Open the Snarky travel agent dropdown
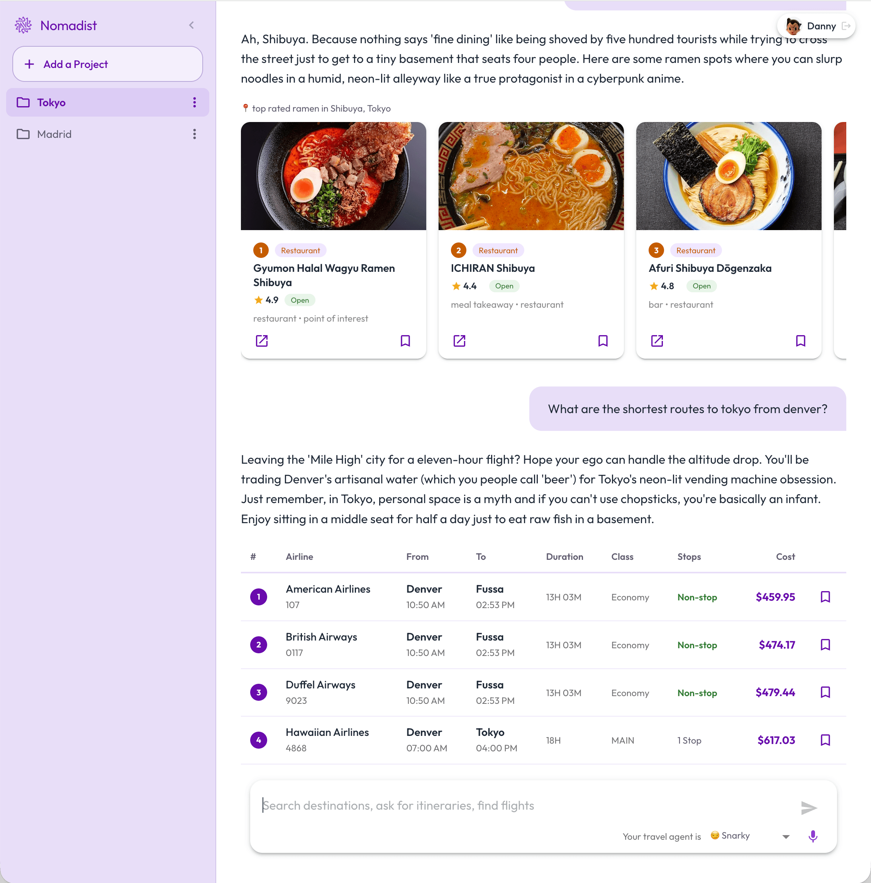 pyautogui.click(x=749, y=836)
